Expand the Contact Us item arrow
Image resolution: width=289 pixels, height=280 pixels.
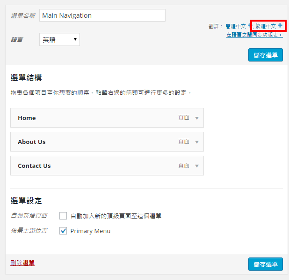click(197, 166)
